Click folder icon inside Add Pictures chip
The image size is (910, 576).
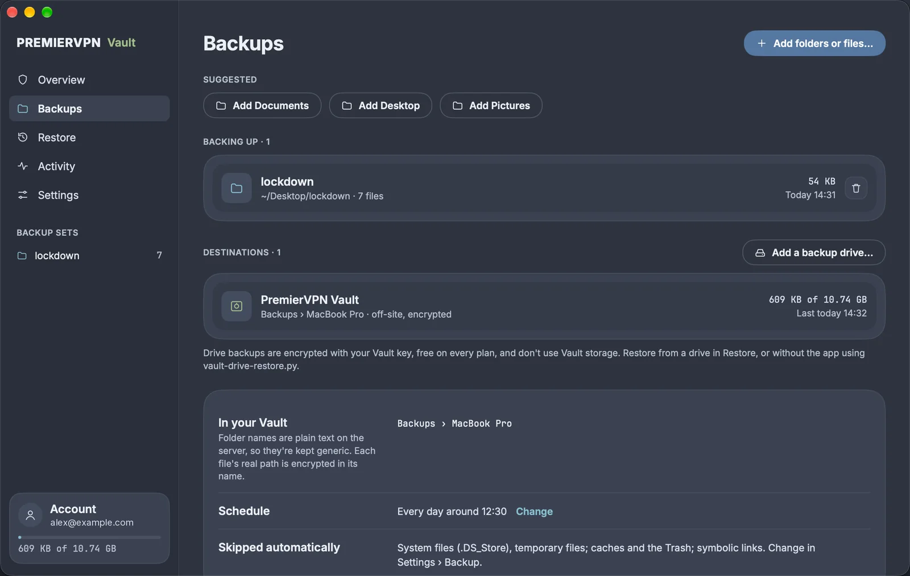[458, 106]
